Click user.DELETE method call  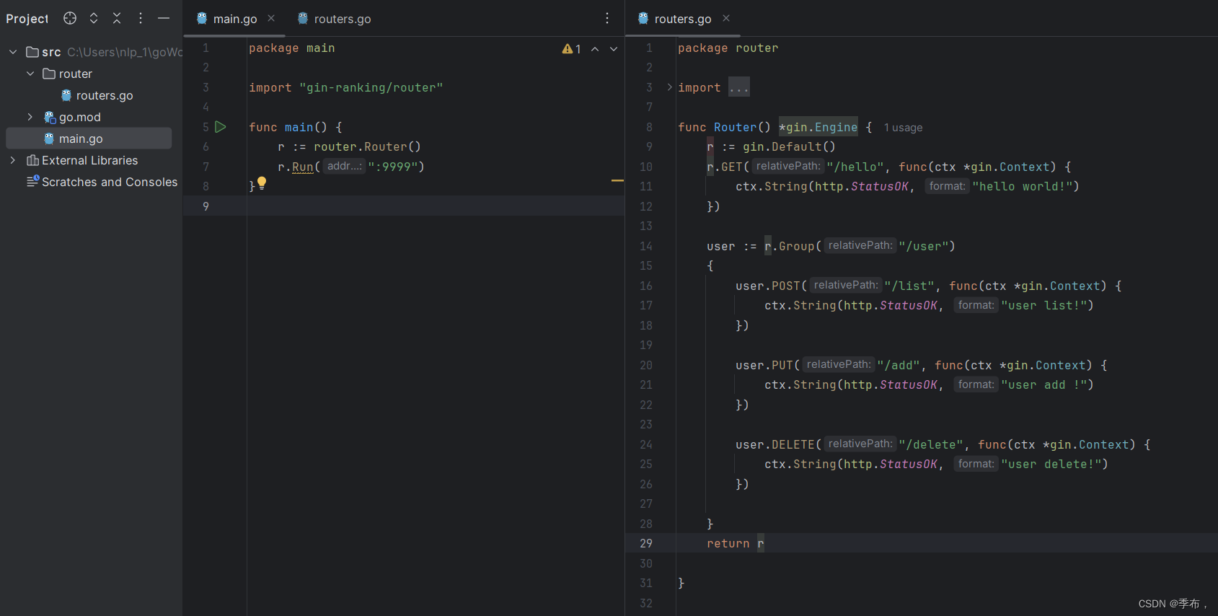pyautogui.click(x=775, y=444)
